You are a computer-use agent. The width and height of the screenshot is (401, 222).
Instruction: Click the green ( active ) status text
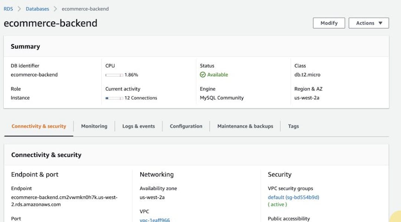coord(277,204)
